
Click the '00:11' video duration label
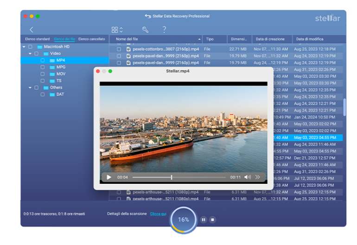(235, 177)
